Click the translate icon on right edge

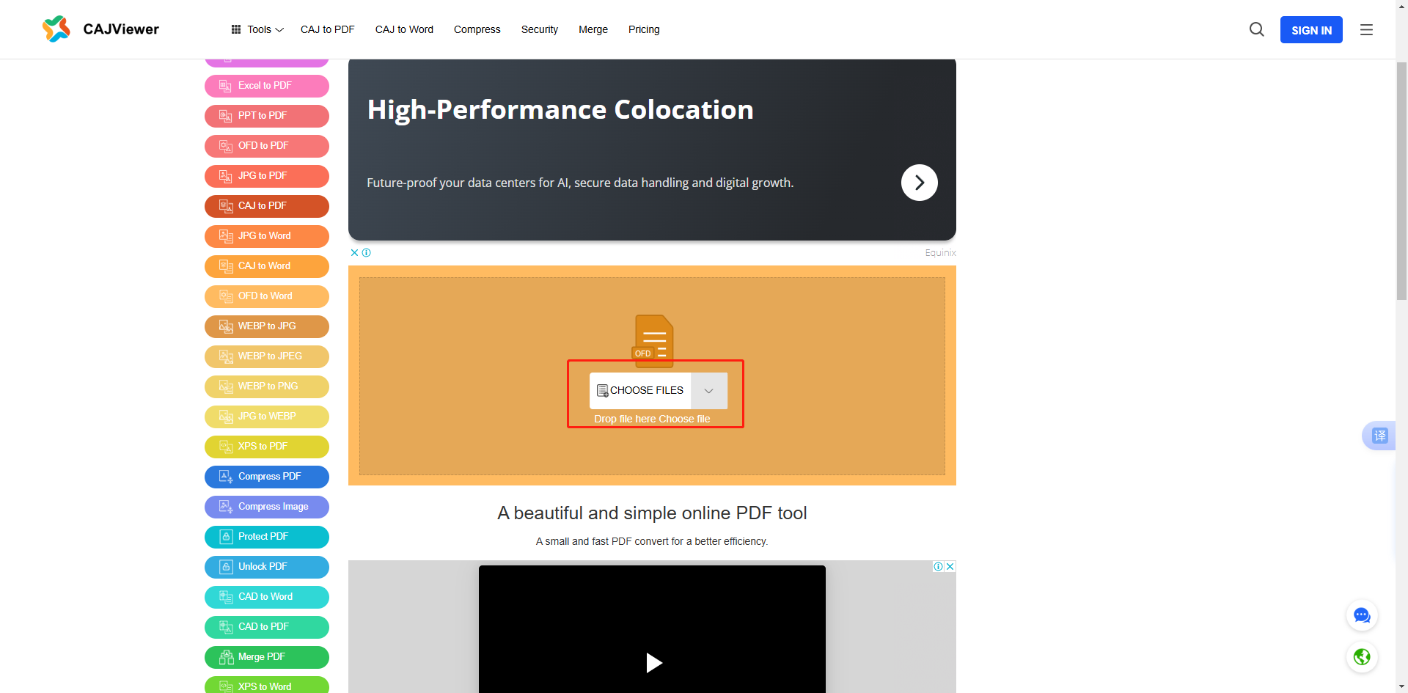1379,436
